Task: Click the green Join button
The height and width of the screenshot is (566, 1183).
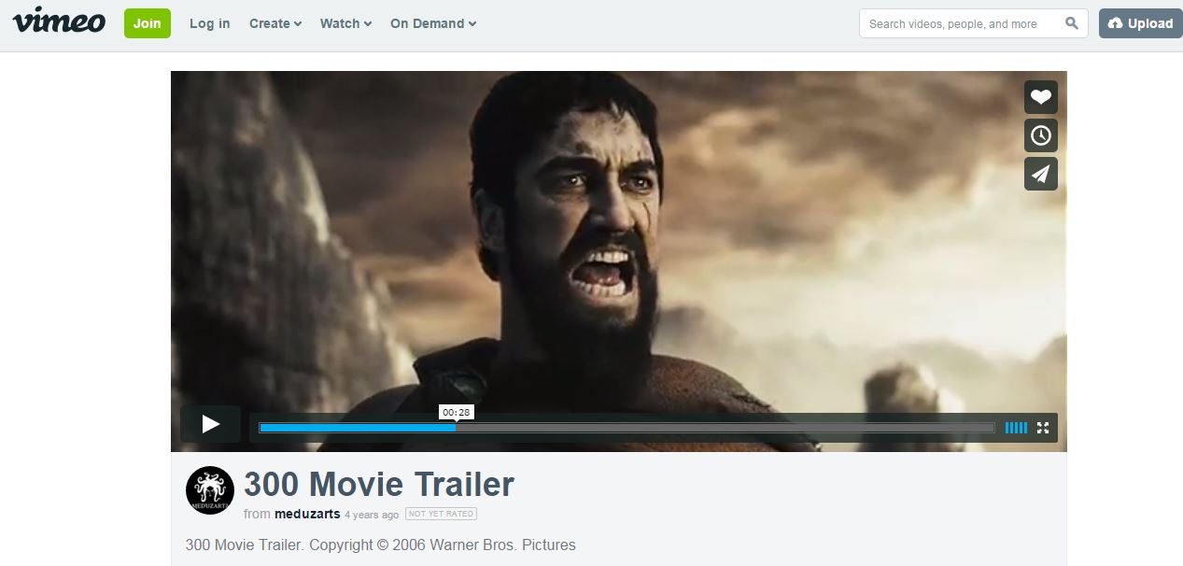Action: (148, 23)
